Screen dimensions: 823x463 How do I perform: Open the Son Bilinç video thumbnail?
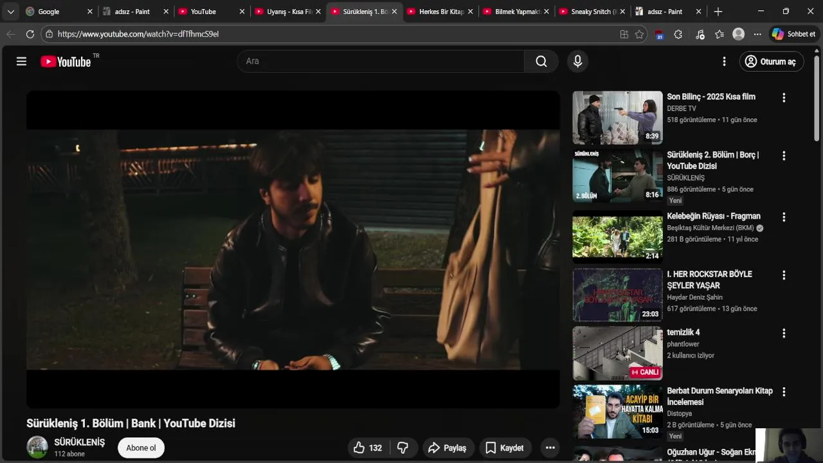pos(617,117)
